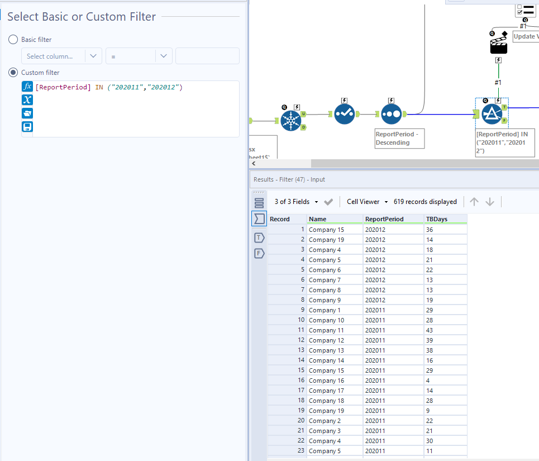Choose the Basic filter radio button
539x461 pixels.
pyautogui.click(x=13, y=40)
